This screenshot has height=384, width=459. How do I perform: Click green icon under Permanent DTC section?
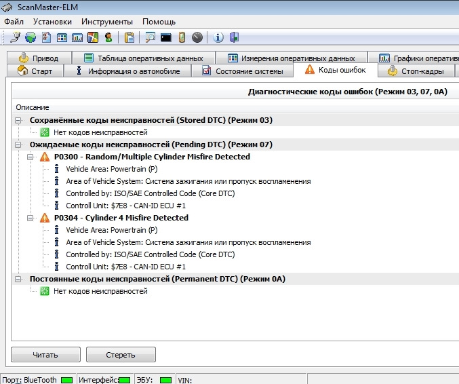click(x=45, y=291)
